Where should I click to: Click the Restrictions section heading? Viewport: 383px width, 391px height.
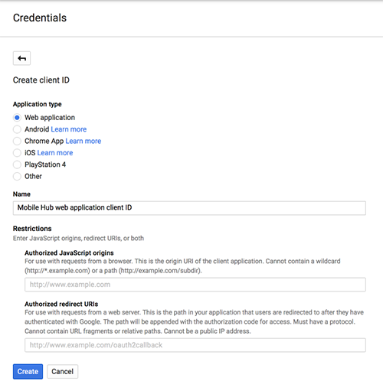(32, 229)
